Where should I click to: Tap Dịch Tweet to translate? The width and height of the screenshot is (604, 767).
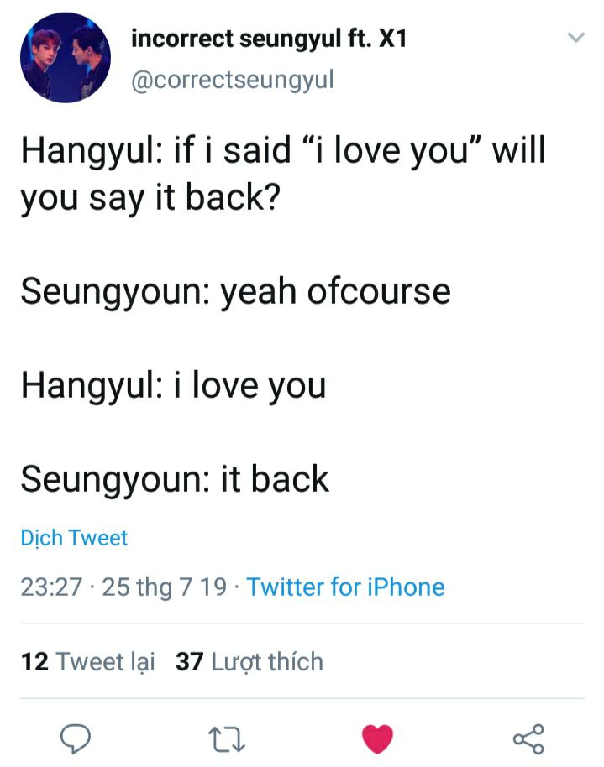[74, 538]
